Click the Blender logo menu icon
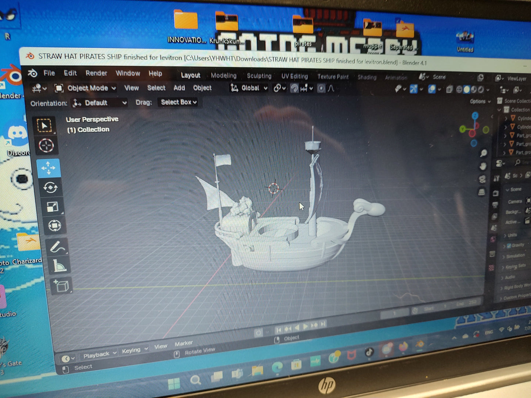Image resolution: width=531 pixels, height=398 pixels. 33,73
